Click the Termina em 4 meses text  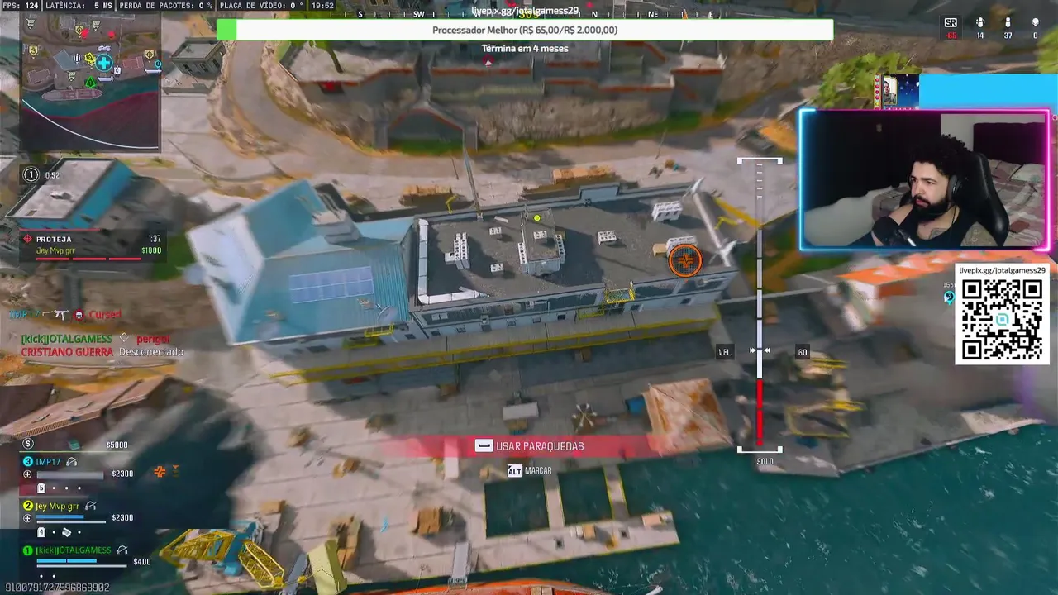click(525, 49)
